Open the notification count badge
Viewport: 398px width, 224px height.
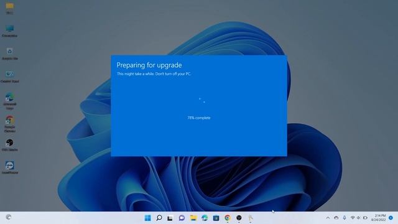391,218
